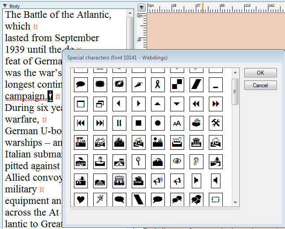Choose the slanted parallelogram character
Screen dimensions: 285x229
pos(196,85)
